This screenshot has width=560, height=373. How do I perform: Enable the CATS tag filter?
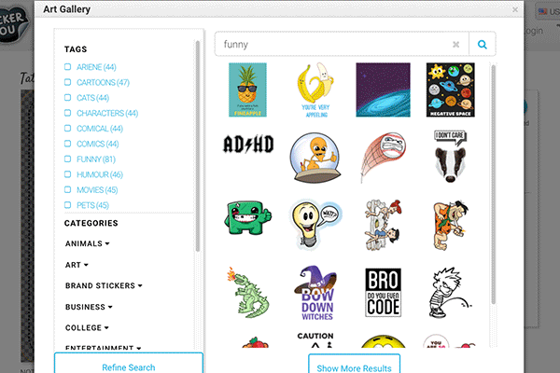click(68, 98)
